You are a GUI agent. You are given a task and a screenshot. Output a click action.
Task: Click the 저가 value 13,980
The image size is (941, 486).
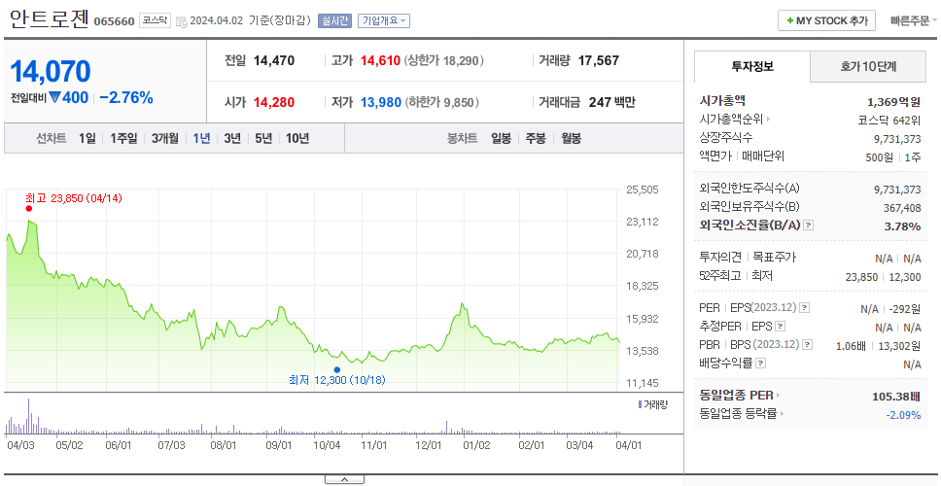pyautogui.click(x=380, y=103)
